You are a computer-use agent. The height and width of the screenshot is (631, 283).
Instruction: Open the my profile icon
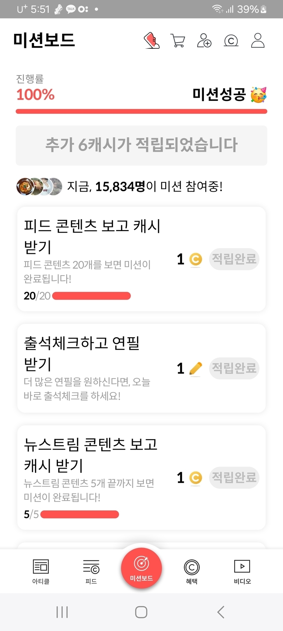258,41
